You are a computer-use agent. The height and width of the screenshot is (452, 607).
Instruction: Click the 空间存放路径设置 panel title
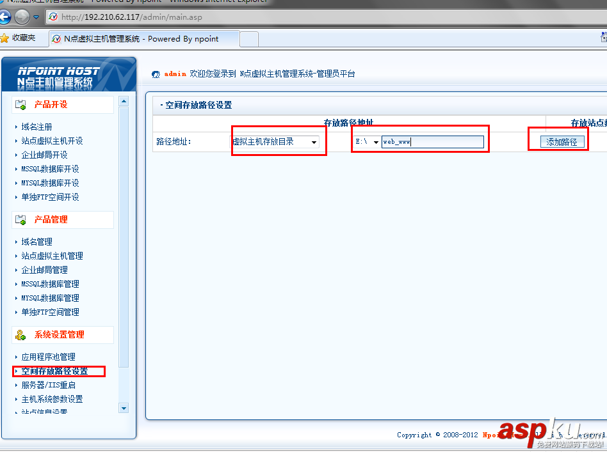pos(198,105)
